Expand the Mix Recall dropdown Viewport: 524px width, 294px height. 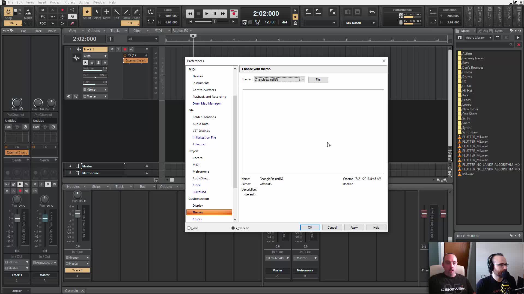click(x=374, y=23)
